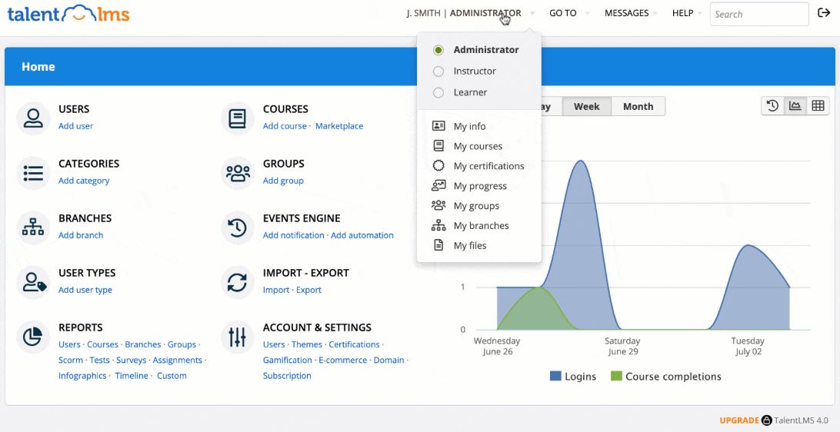840x432 pixels.
Task: Click the Add user link
Action: pos(75,126)
